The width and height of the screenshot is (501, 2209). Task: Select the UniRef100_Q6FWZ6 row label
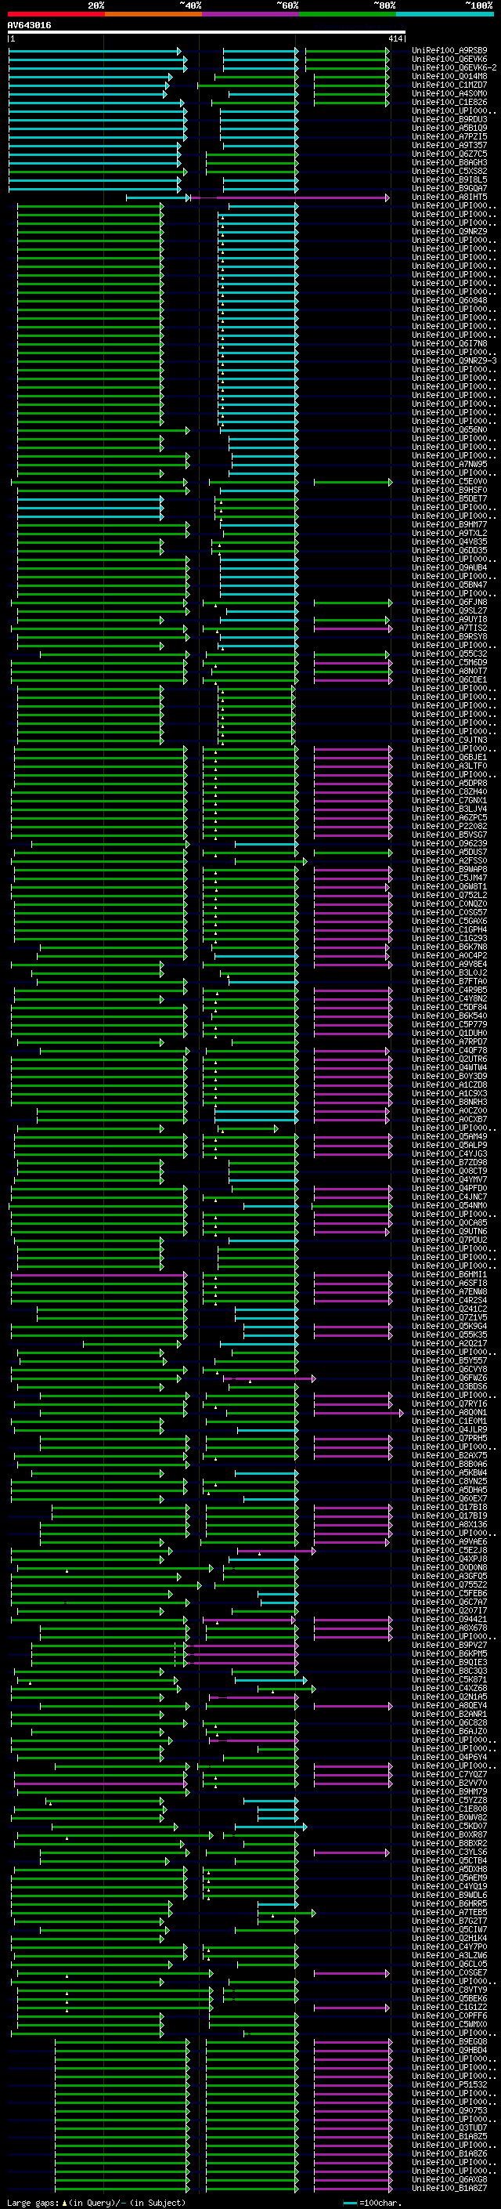[x=449, y=1378]
